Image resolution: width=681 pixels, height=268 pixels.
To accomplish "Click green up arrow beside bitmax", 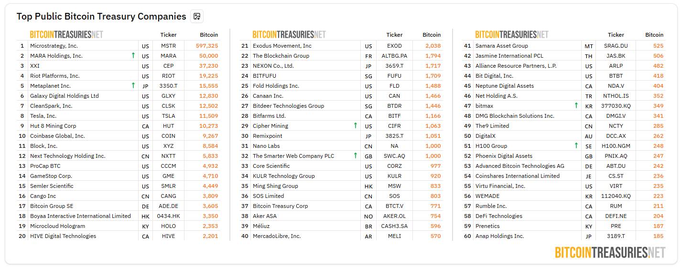I will [x=576, y=106].
